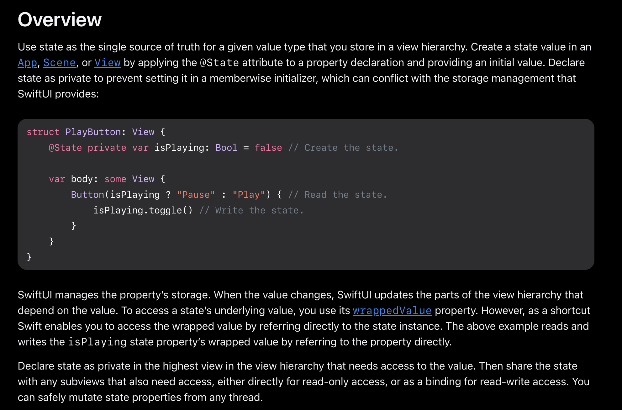Viewport: 622px width, 410px height.
Task: Click the 'Create the state.' comment
Action: point(343,148)
